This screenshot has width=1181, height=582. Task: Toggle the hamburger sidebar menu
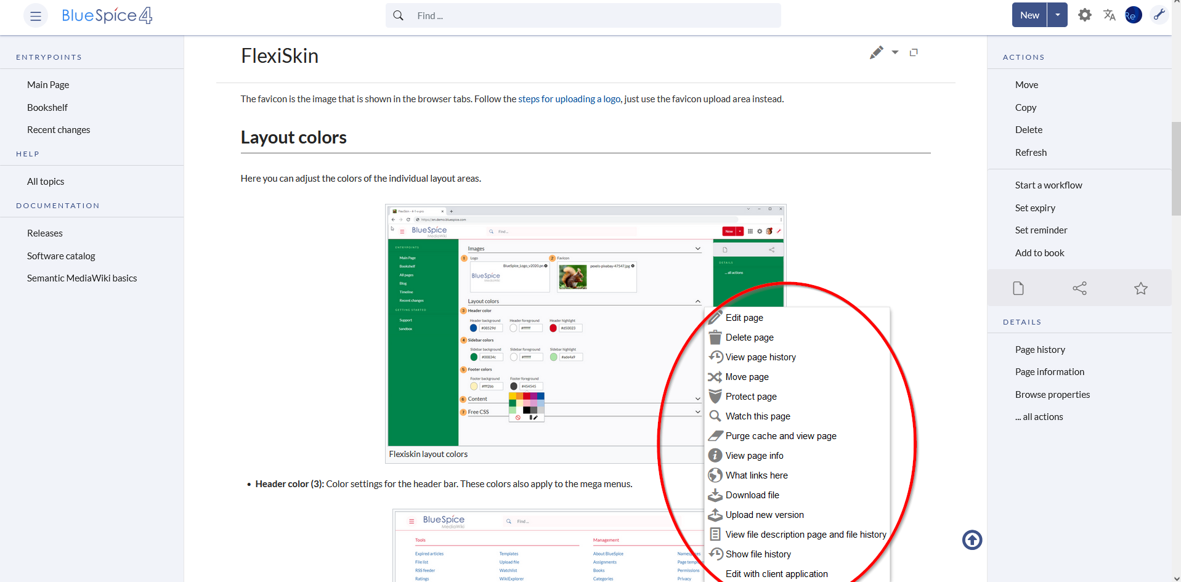35,15
